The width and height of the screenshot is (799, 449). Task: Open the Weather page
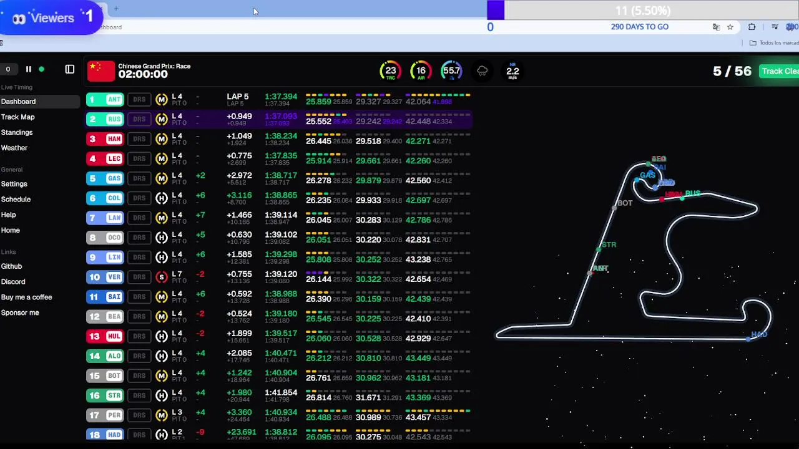[14, 148]
